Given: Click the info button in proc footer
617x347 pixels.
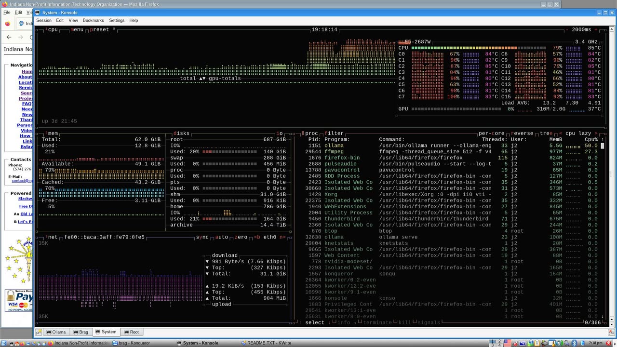Looking at the screenshot, I should (x=344, y=322).
